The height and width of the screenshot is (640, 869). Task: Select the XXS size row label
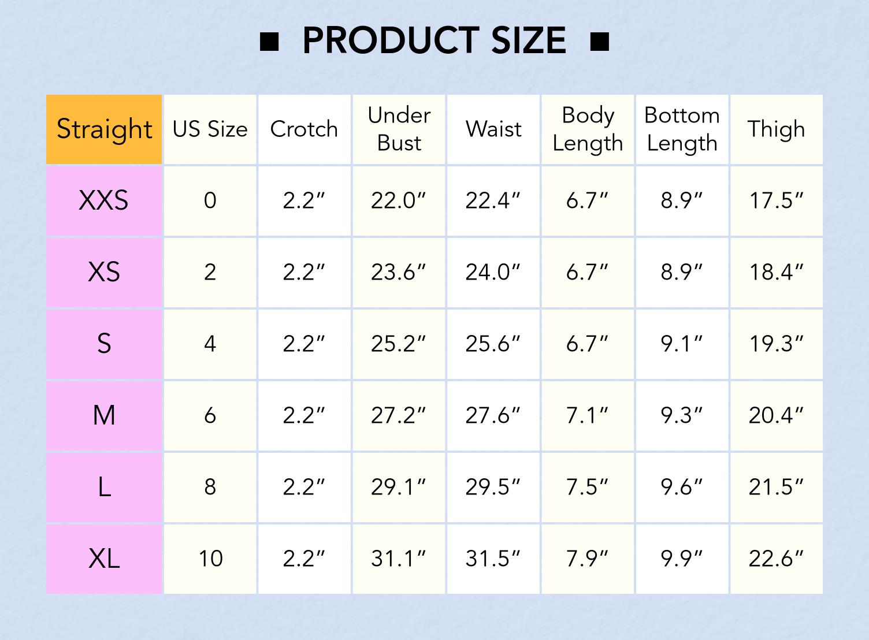(104, 200)
